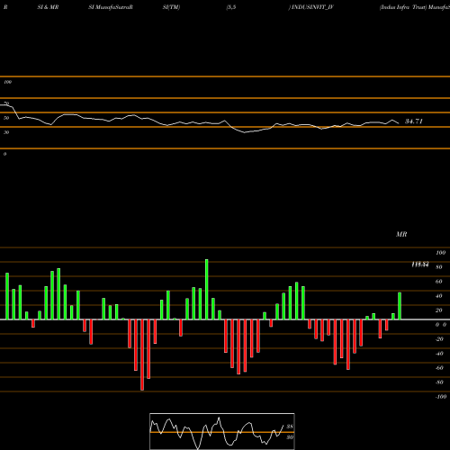Click the 38 value in mini chart
This screenshot has width=450, height=450.
290,427
